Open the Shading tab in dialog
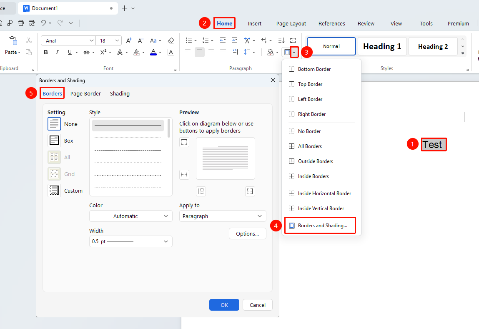Screen dimensions: 479x329 [x=120, y=93]
